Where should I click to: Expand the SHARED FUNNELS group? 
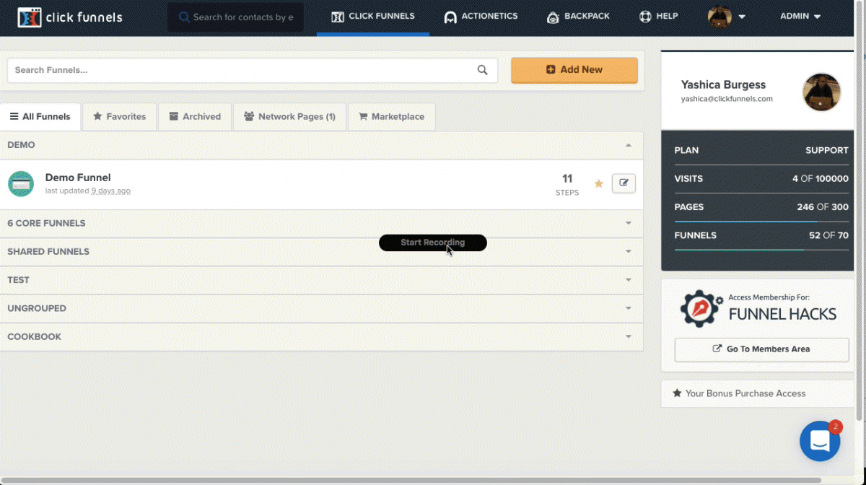629,252
